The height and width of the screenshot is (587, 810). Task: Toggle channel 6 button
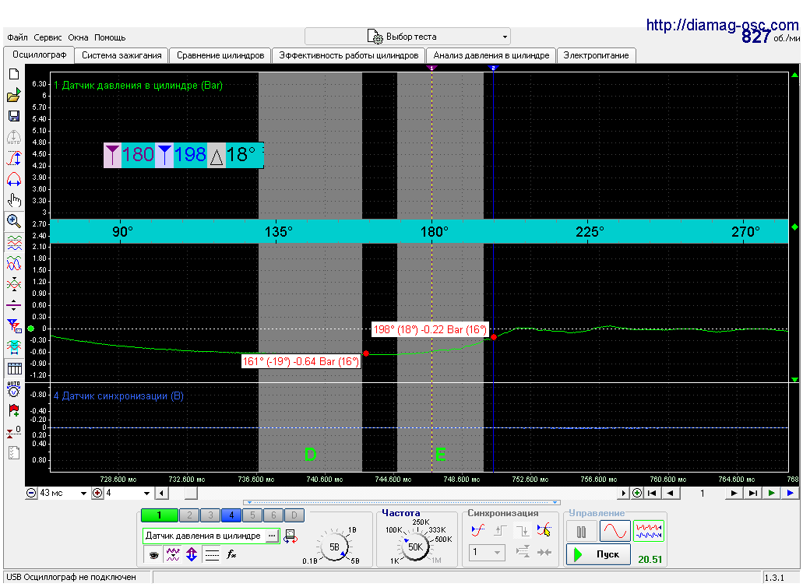[x=273, y=515]
